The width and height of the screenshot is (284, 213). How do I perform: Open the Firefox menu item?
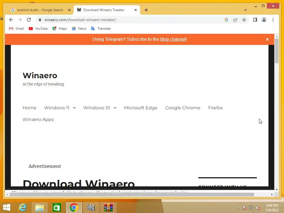click(x=215, y=108)
